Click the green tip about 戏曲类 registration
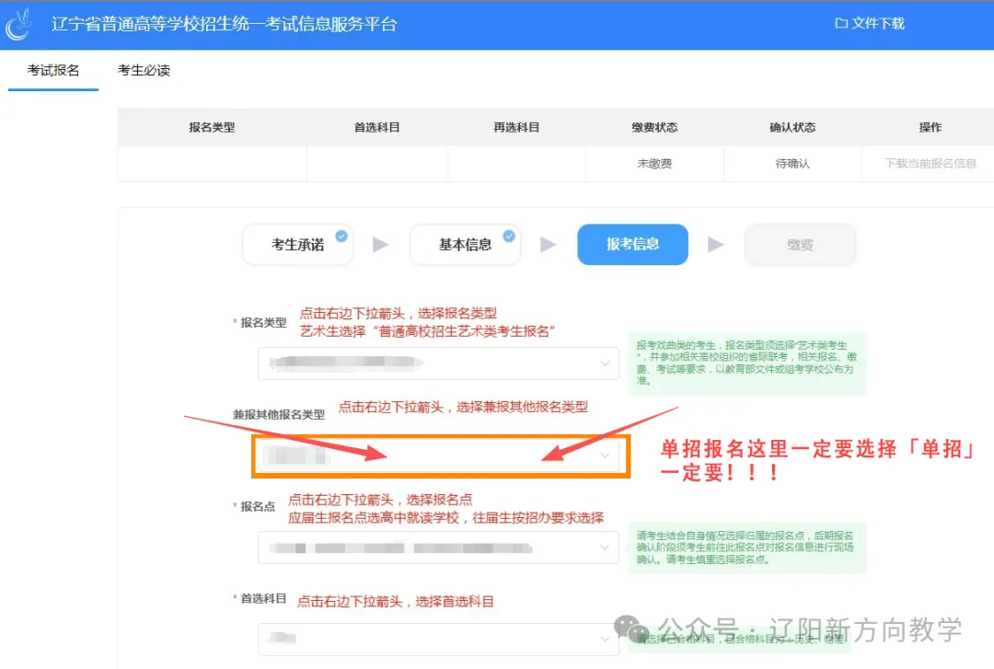The image size is (994, 669). (746, 363)
